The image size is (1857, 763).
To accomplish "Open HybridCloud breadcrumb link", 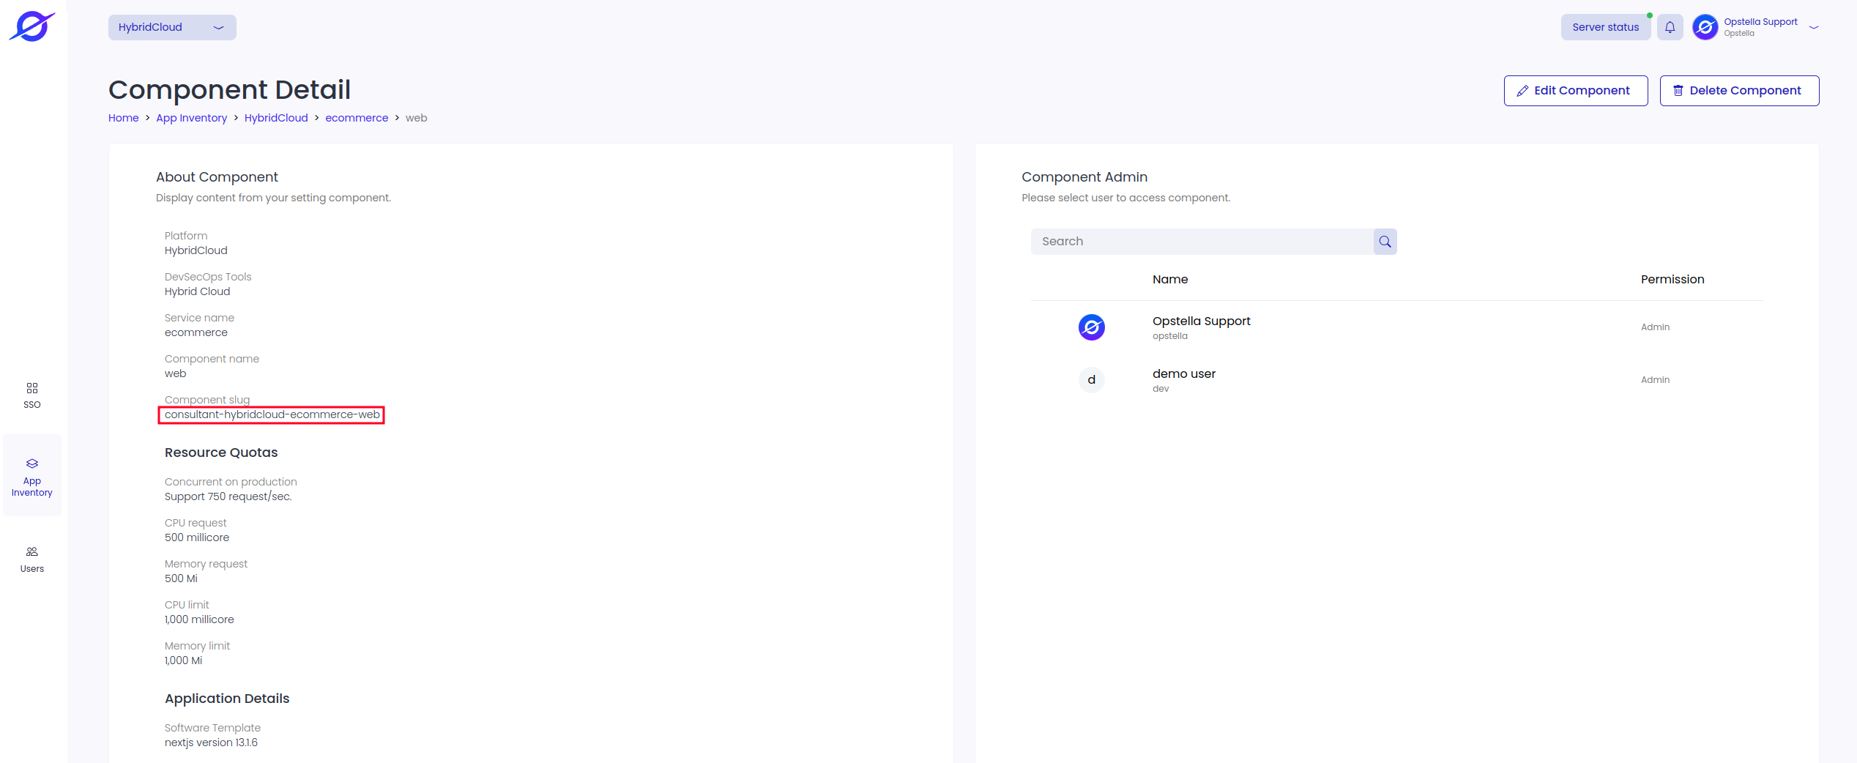I will point(276,118).
